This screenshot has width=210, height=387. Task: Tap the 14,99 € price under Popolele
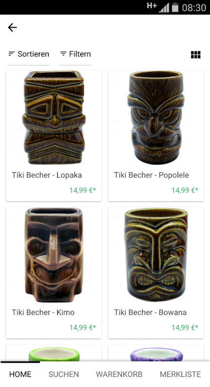click(x=185, y=190)
